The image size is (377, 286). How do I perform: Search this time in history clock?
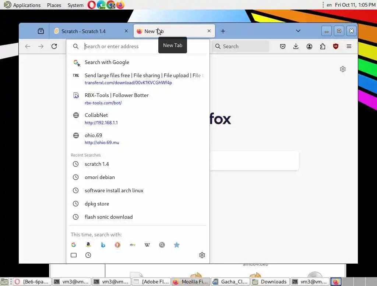coord(88,255)
